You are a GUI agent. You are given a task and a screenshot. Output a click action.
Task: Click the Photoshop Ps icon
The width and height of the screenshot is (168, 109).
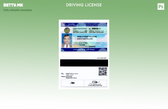pos(161,6)
